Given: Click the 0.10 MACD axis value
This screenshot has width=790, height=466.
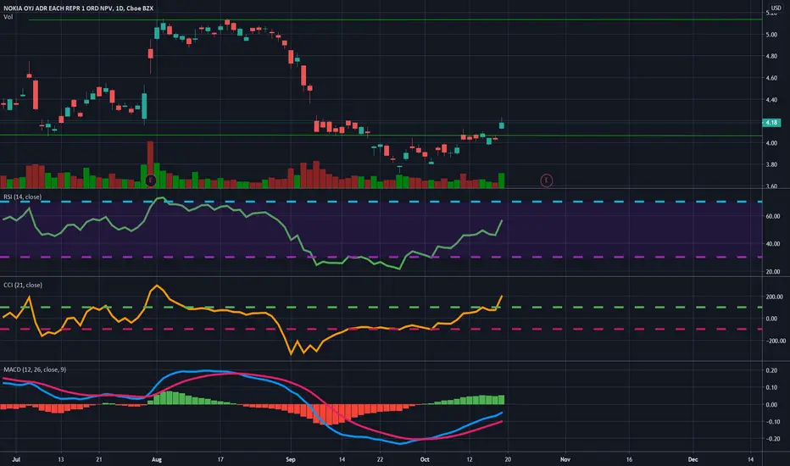Looking at the screenshot, I should tap(771, 387).
